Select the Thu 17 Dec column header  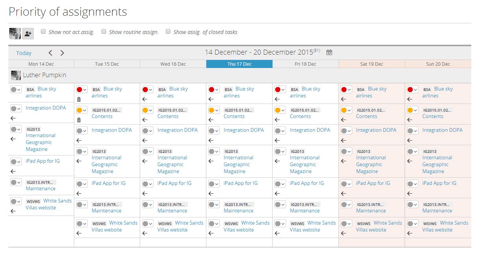point(239,64)
